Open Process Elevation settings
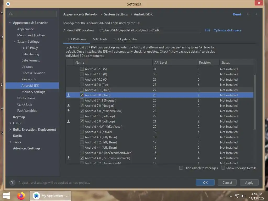Viewport: 268px width, 201px height. (33, 73)
